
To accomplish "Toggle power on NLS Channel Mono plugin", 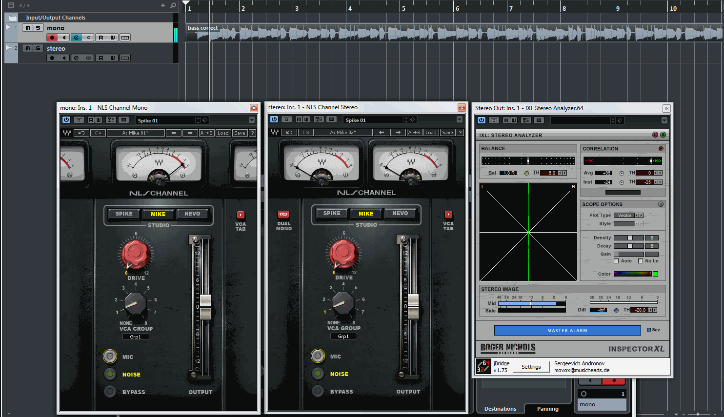I will [66, 119].
